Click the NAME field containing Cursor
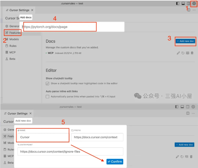The width and height of the screenshot is (198, 168). [x=43, y=137]
